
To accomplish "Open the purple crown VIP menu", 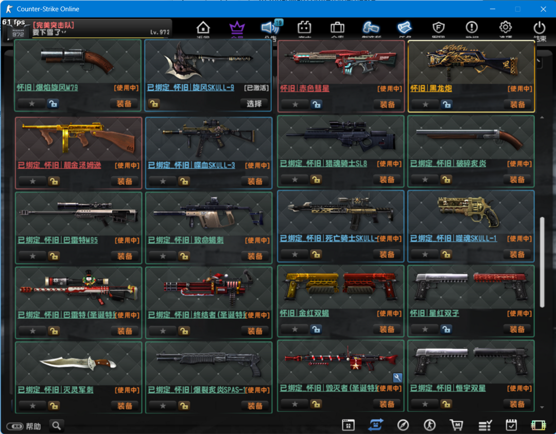I will pyautogui.click(x=237, y=27).
